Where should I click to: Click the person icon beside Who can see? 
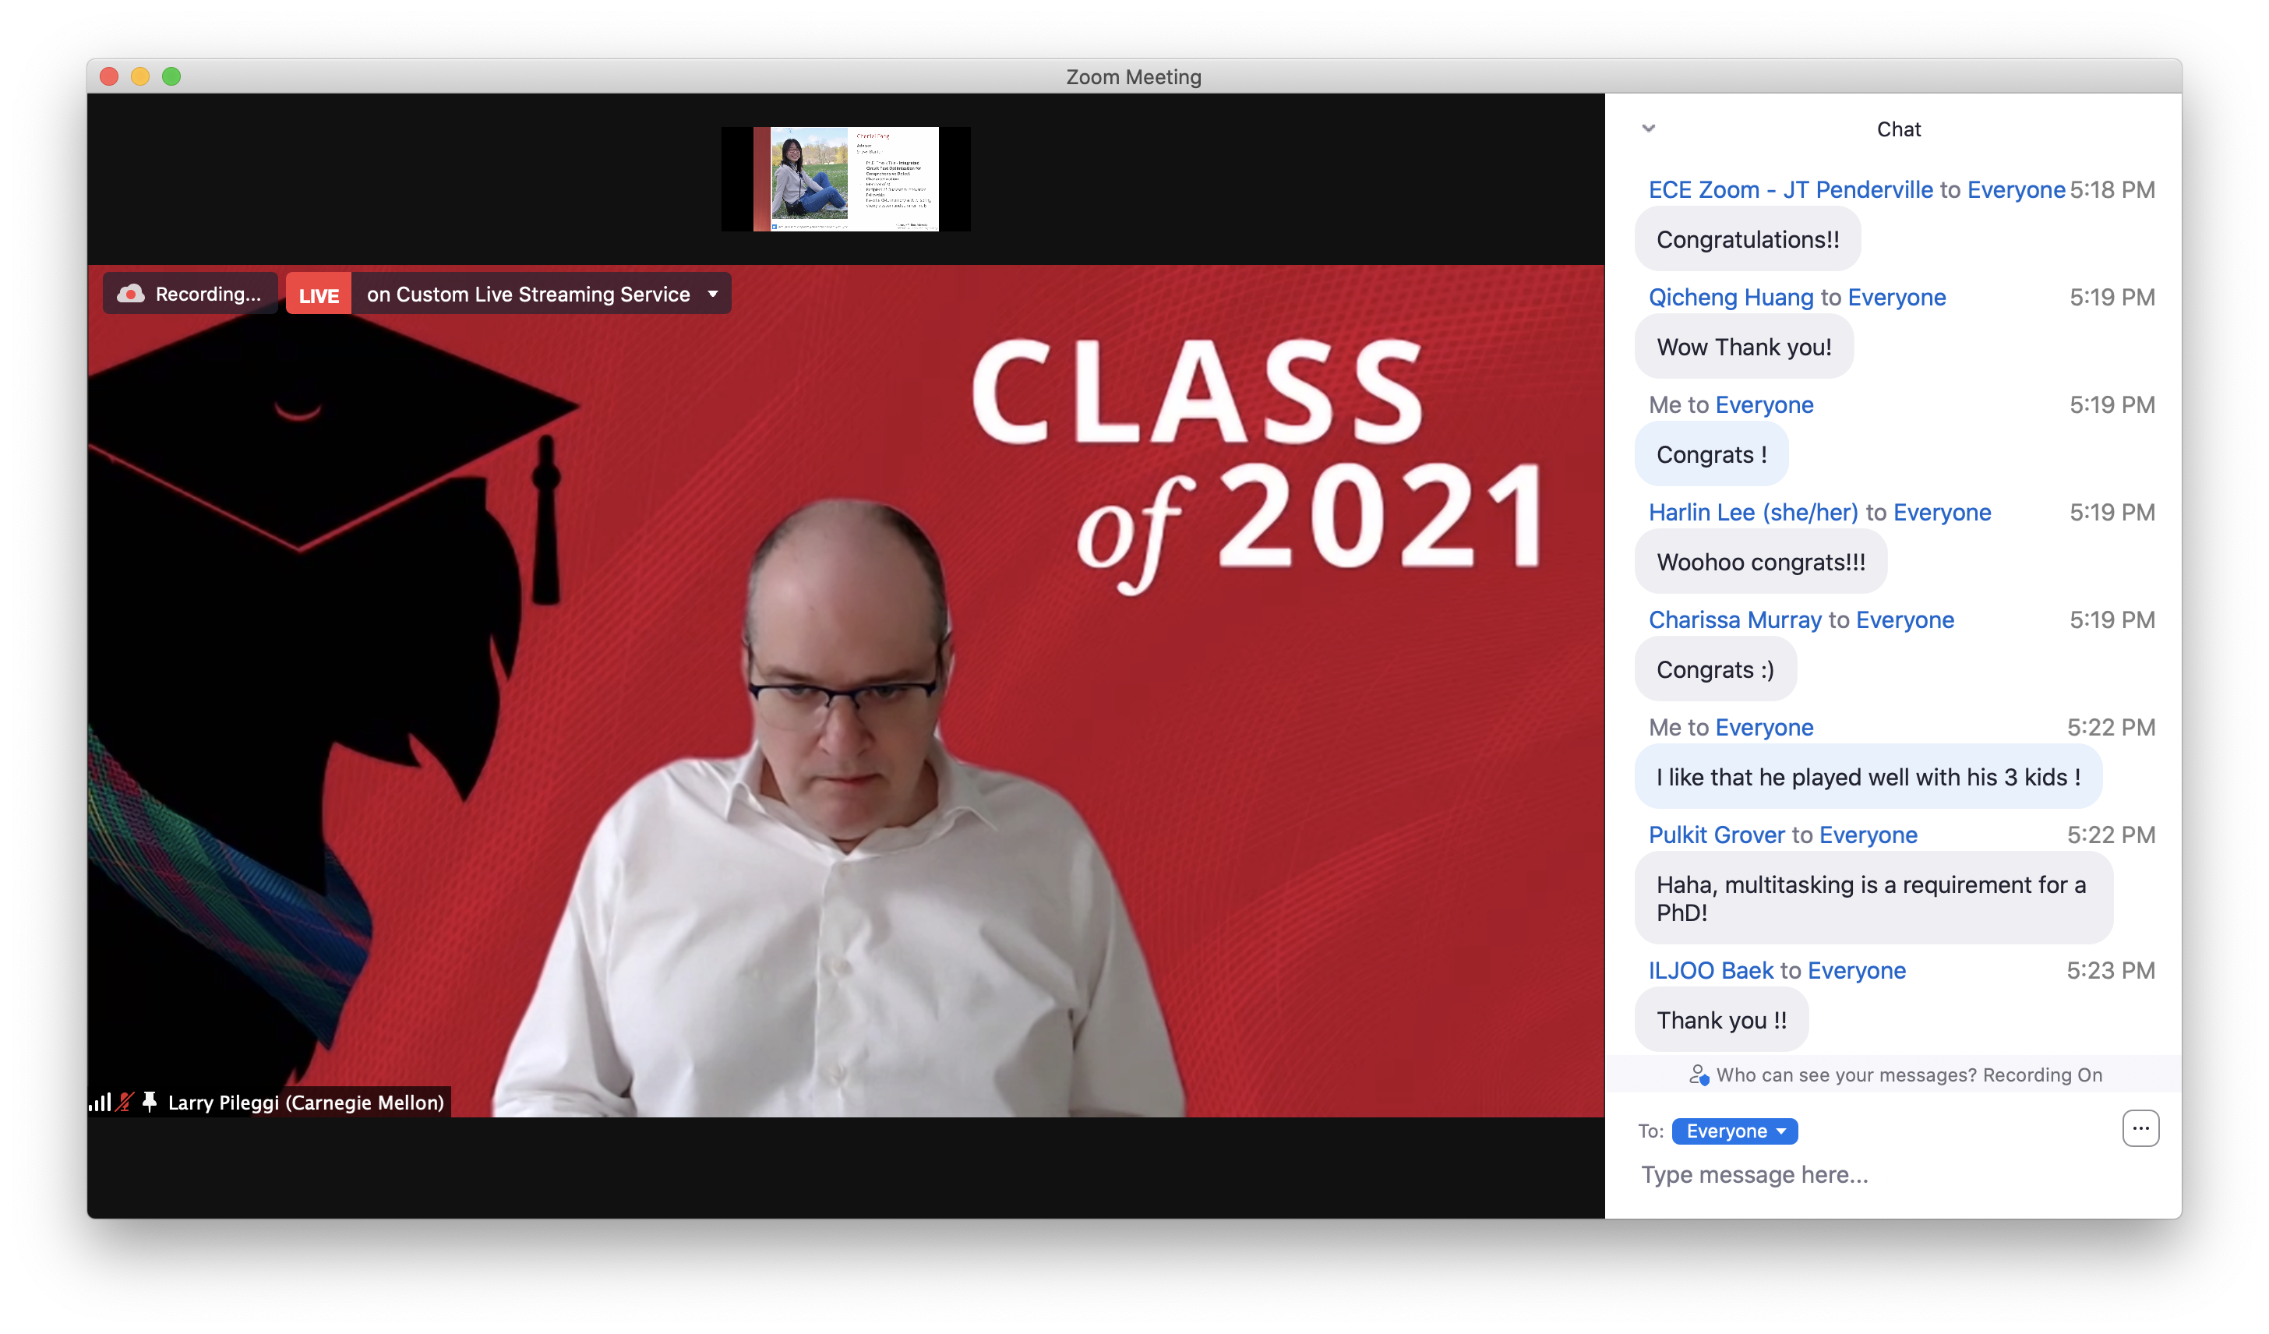coord(1698,1075)
